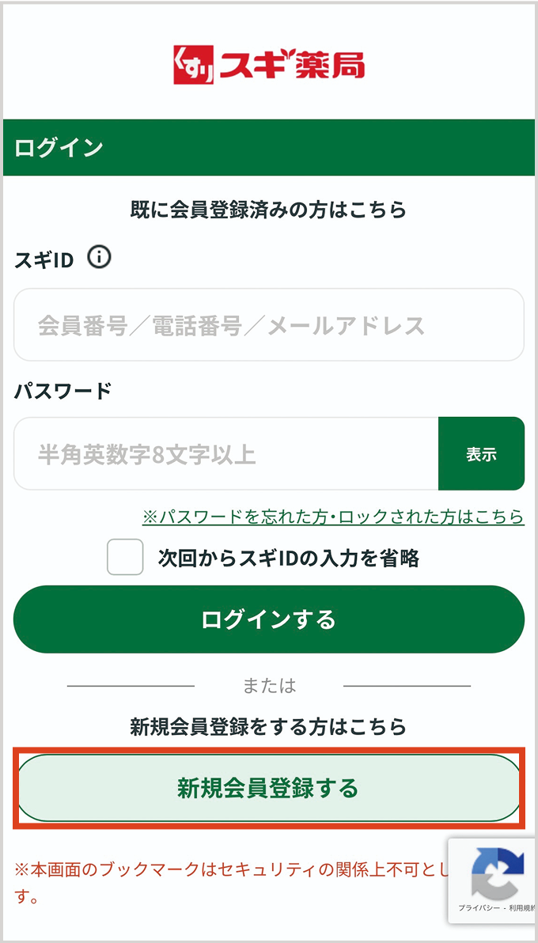
Task: Show the password with the 表示 button
Action: tap(481, 454)
